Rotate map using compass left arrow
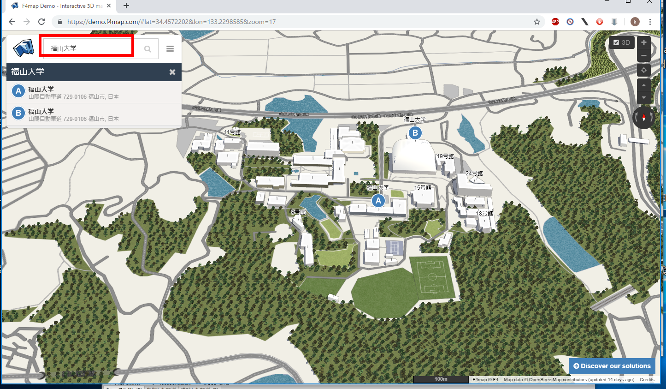This screenshot has width=666, height=389. coord(637,117)
